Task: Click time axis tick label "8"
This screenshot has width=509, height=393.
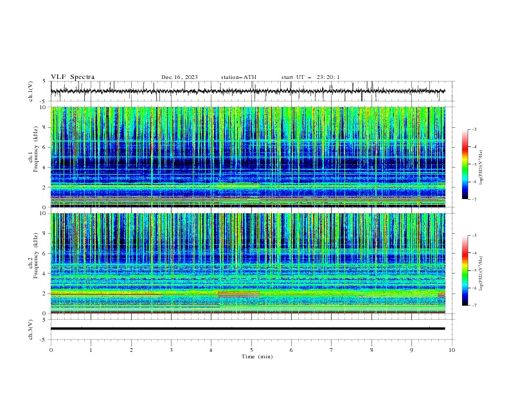Action: 371,350
